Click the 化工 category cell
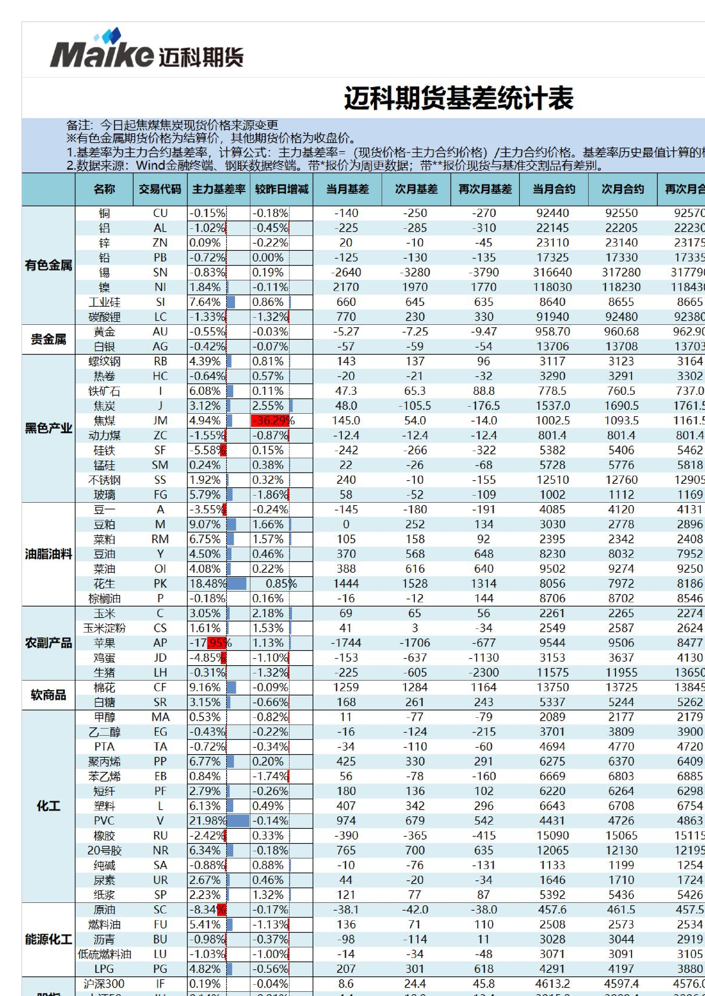This screenshot has width=705, height=996. coord(49,806)
